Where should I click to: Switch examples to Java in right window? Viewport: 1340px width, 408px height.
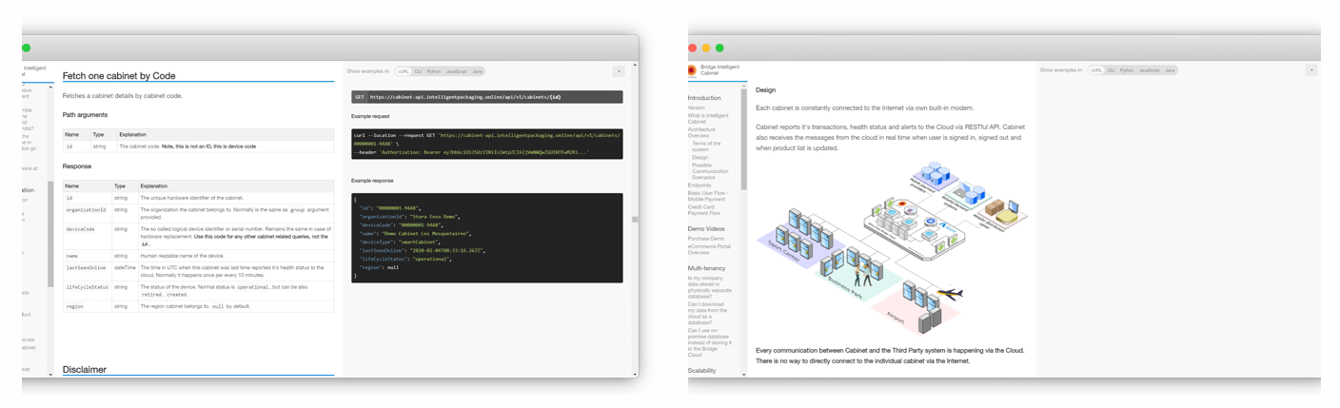click(x=1170, y=70)
